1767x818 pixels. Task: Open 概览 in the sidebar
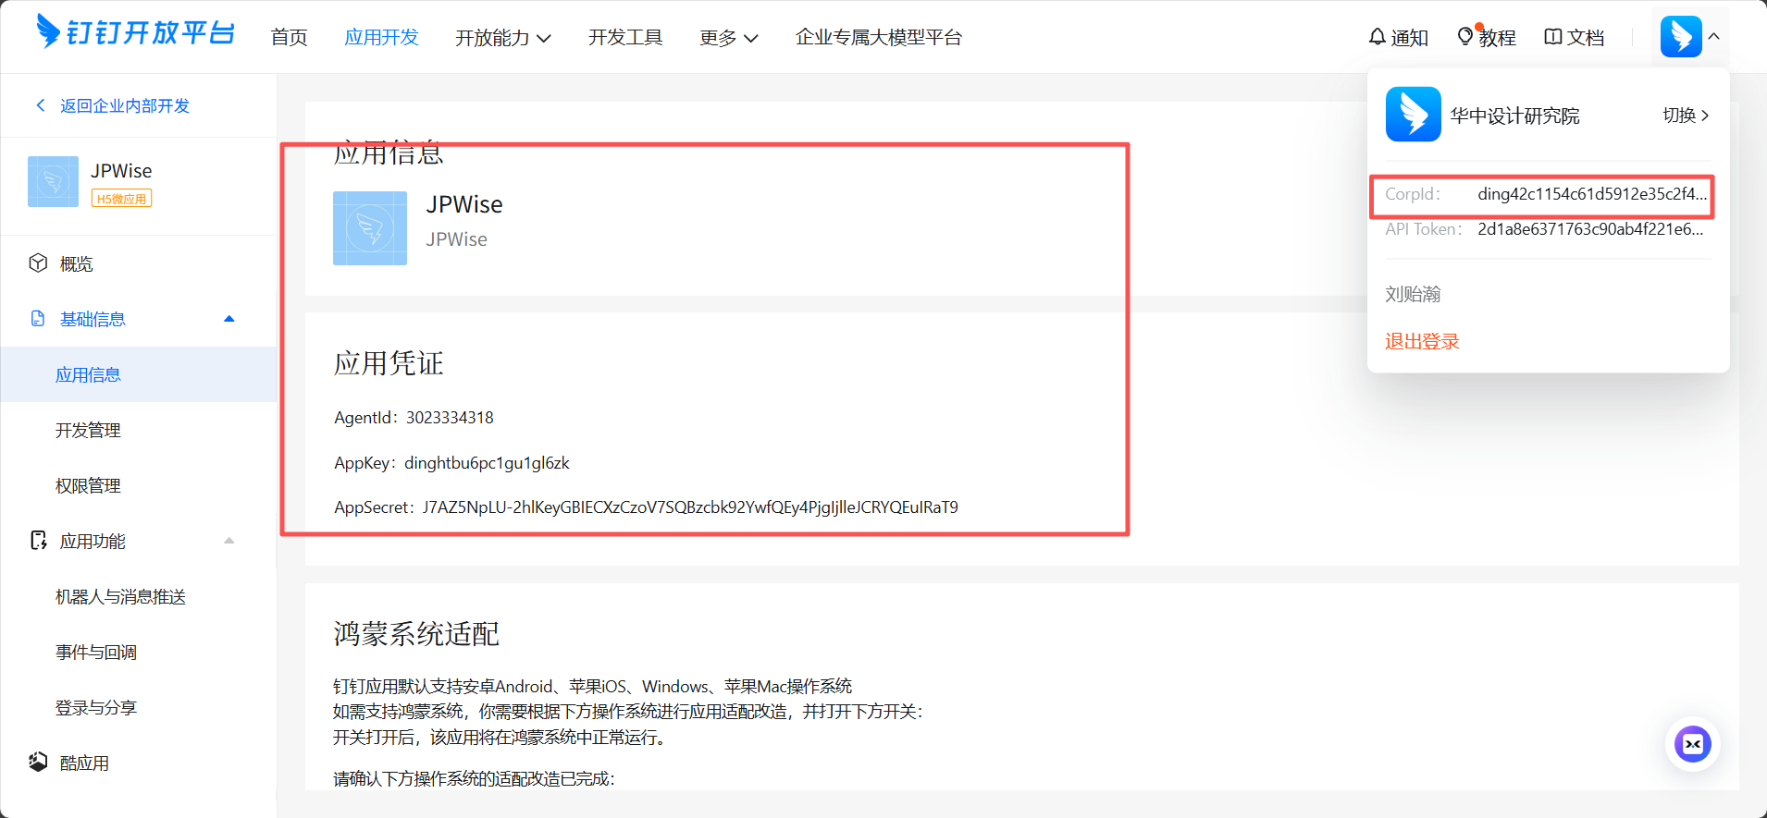point(77,263)
